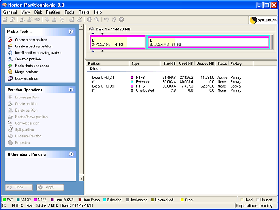Click the FAT green legend swatch
Viewport: 279px width, 210px height.
(x=4, y=200)
